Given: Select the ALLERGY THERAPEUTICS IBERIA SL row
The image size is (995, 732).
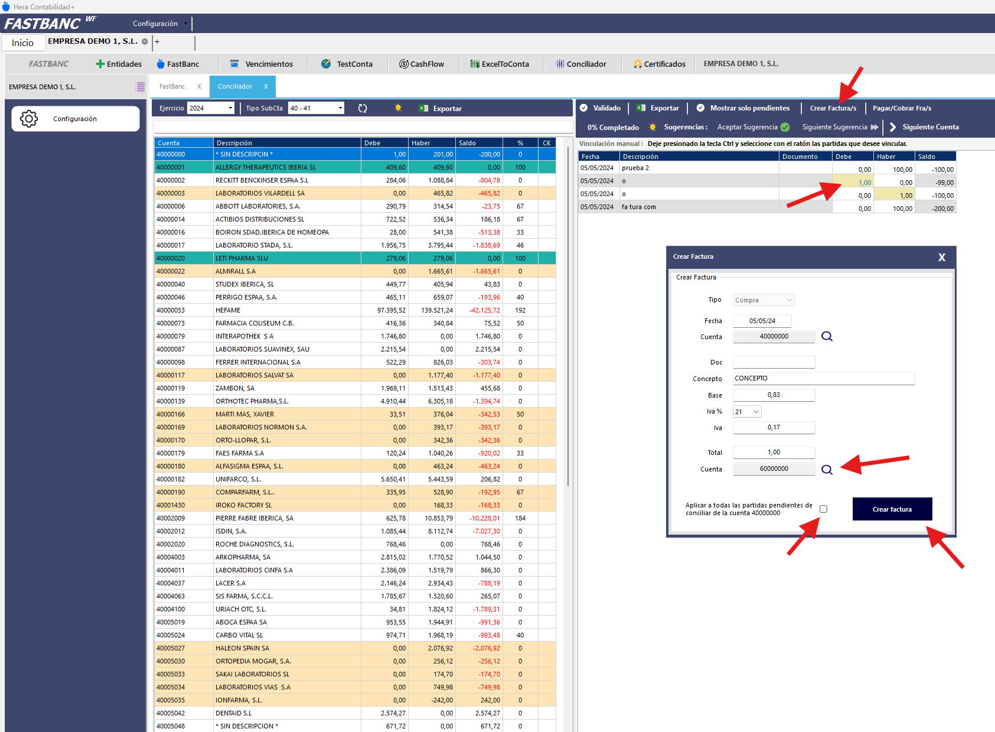Looking at the screenshot, I should [355, 167].
